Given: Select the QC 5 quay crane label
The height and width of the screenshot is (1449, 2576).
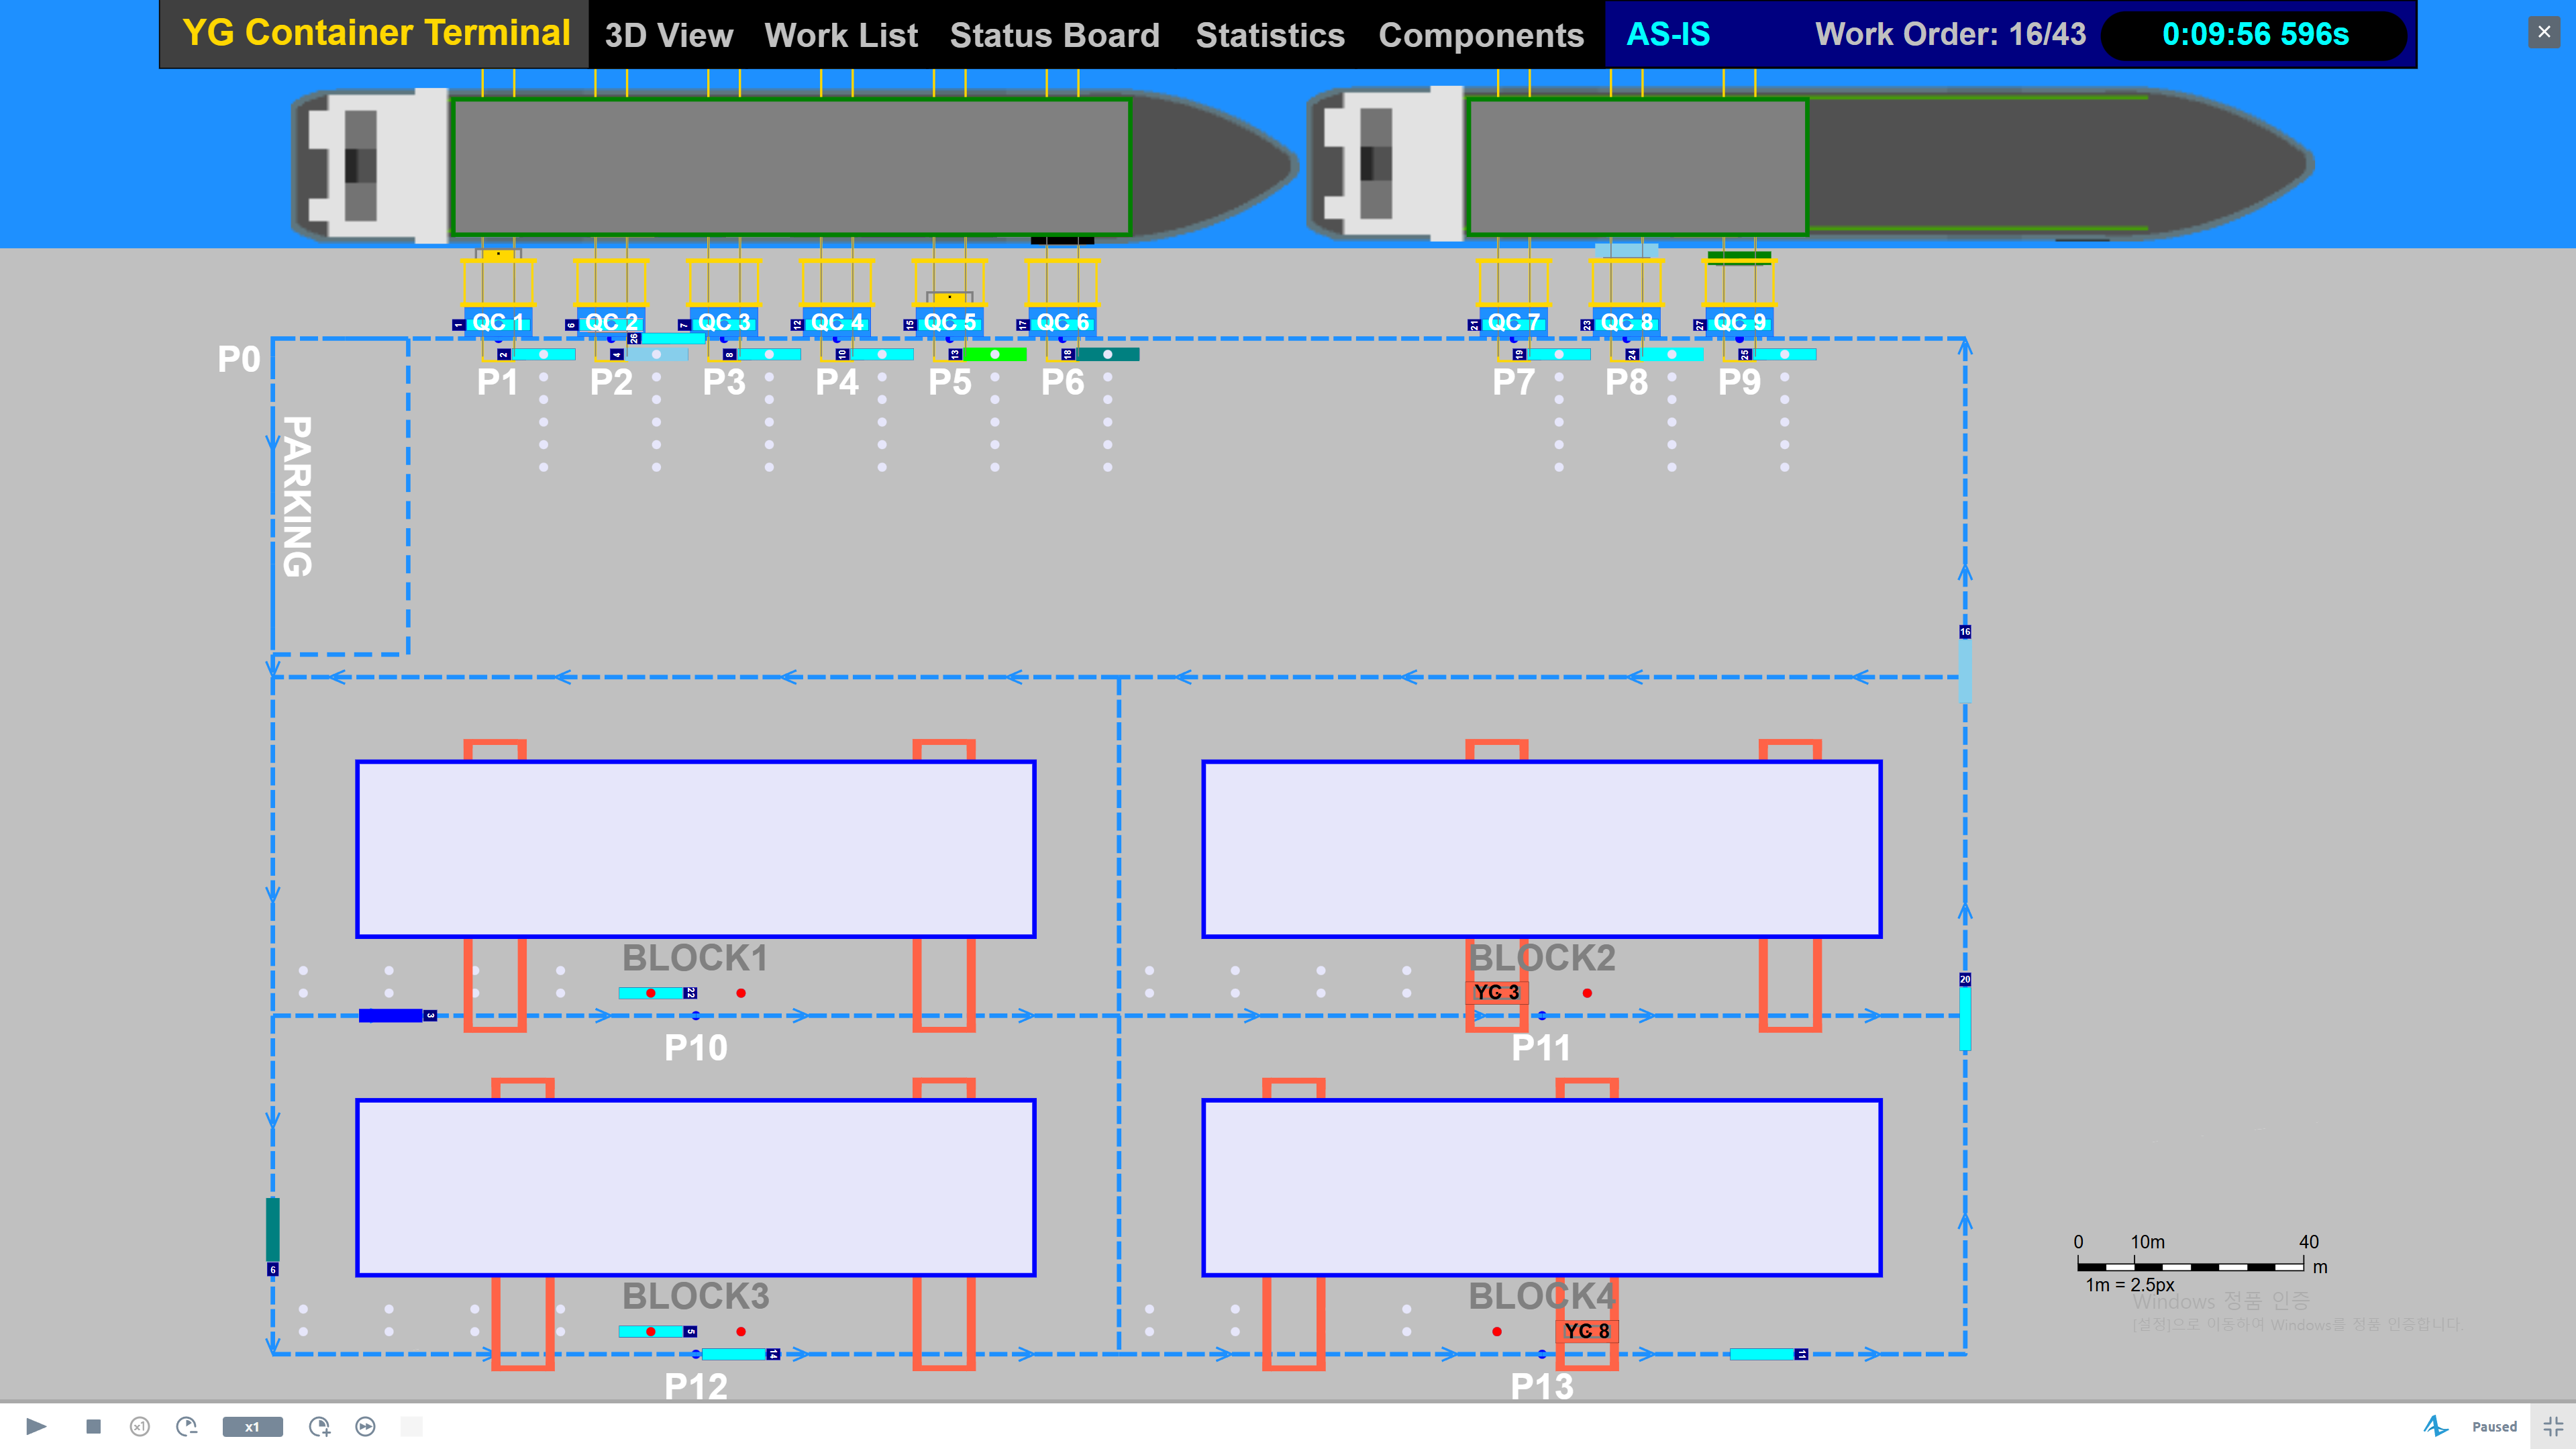Looking at the screenshot, I should pos(949,322).
